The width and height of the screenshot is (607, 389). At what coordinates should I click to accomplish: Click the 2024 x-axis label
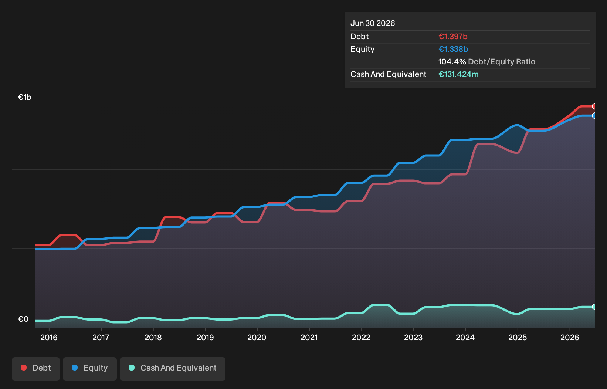click(465, 337)
